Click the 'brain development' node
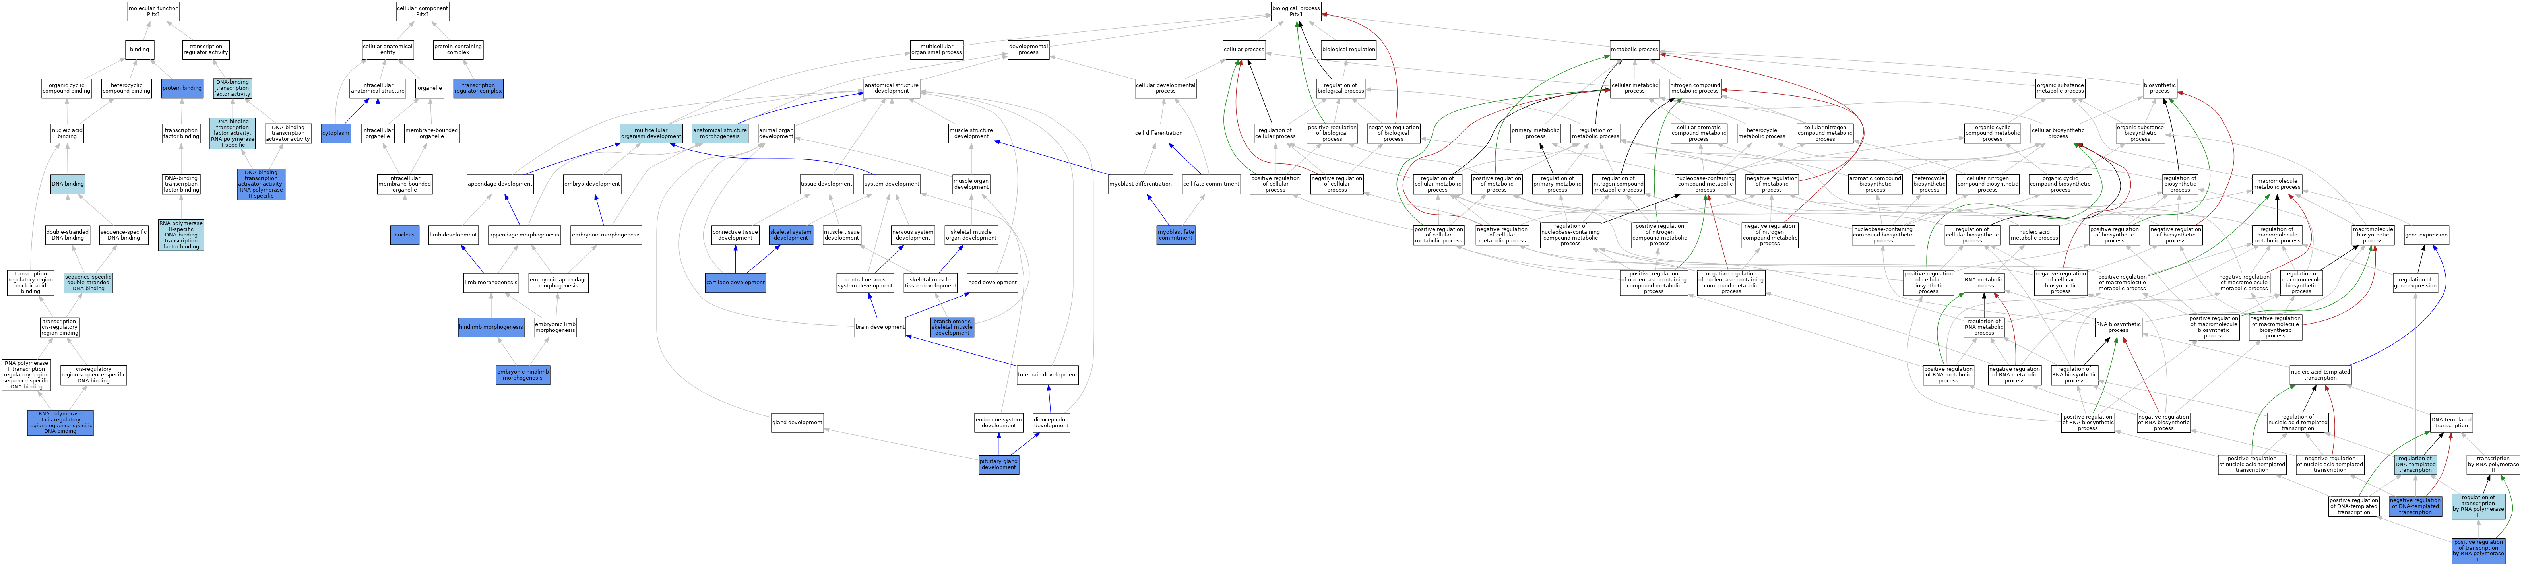2522x566 pixels. [x=880, y=327]
